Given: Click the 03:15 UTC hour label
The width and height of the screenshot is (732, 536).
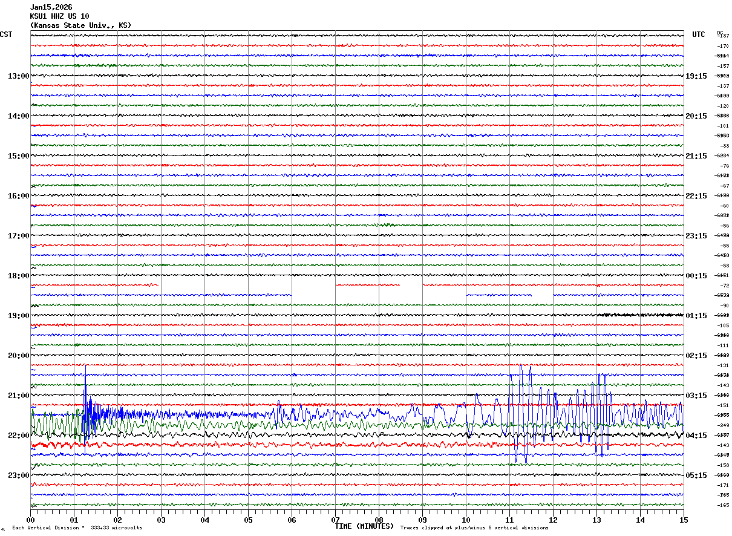Looking at the screenshot, I should (695, 396).
